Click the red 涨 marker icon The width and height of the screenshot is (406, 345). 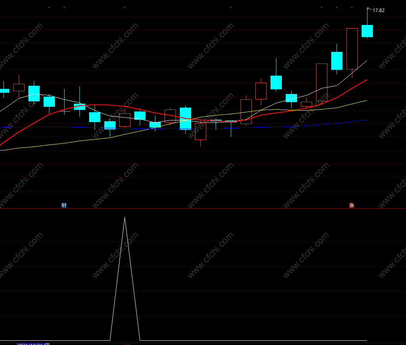(352, 205)
